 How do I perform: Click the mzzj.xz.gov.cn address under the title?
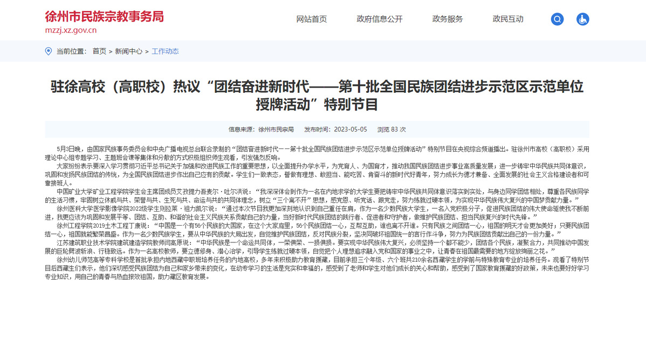71,30
